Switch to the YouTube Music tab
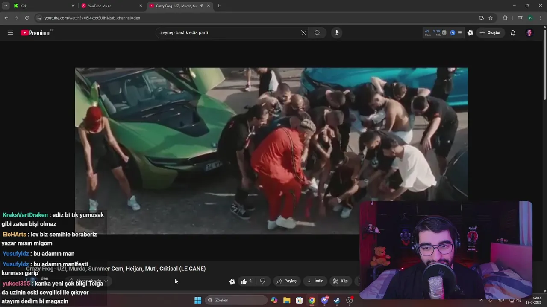 [112, 6]
